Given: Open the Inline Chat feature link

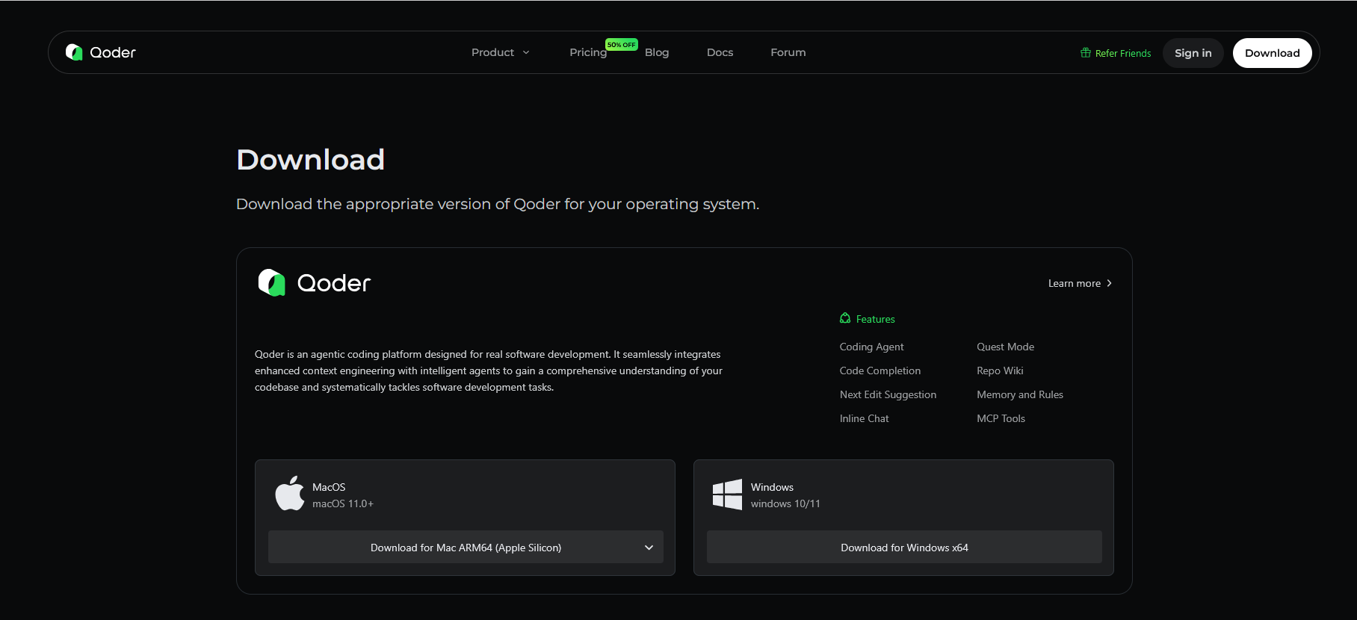Looking at the screenshot, I should (865, 418).
